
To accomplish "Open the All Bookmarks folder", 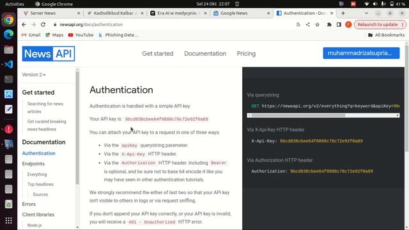I will click(386, 35).
